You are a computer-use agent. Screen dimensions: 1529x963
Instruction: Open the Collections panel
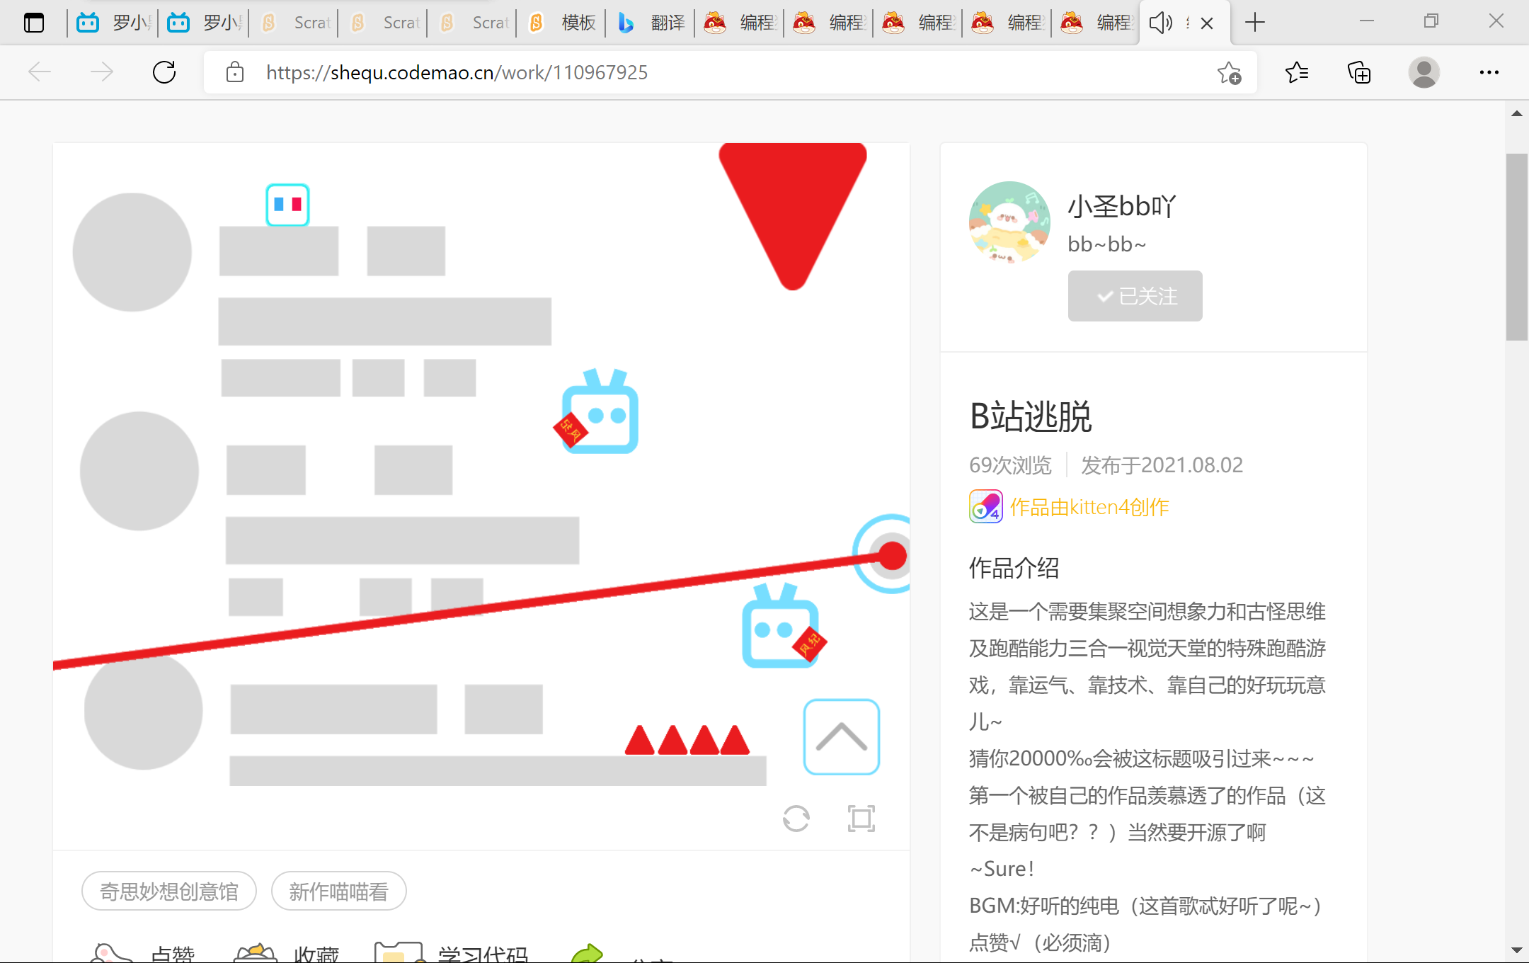click(1359, 72)
